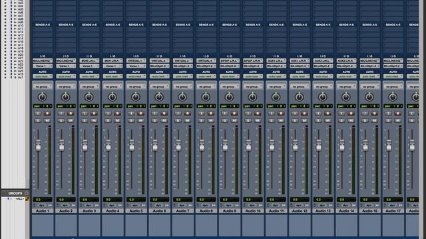Open MIC/LINE/HIZ input selector on Audio 1
Image resolution: width=426 pixels, height=239 pixels.
pyautogui.click(x=43, y=60)
